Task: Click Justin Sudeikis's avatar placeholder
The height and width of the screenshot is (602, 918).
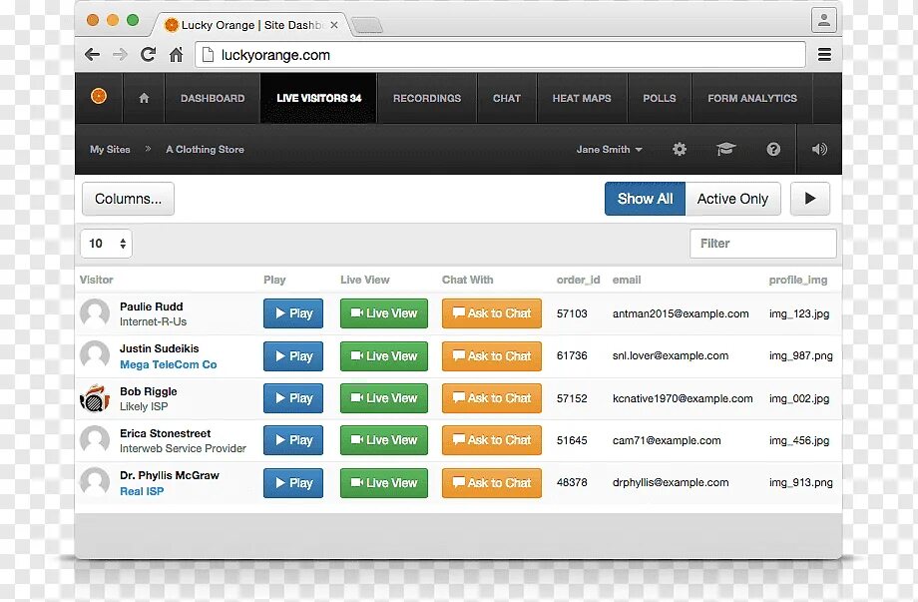Action: point(94,356)
